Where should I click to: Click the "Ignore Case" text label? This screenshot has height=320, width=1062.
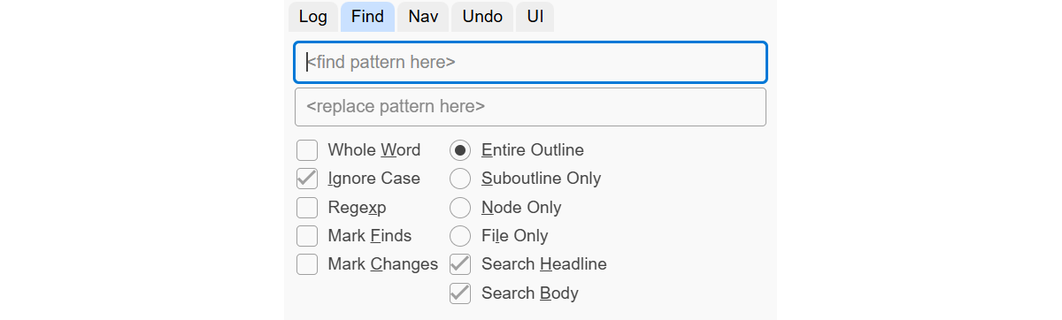coord(373,179)
